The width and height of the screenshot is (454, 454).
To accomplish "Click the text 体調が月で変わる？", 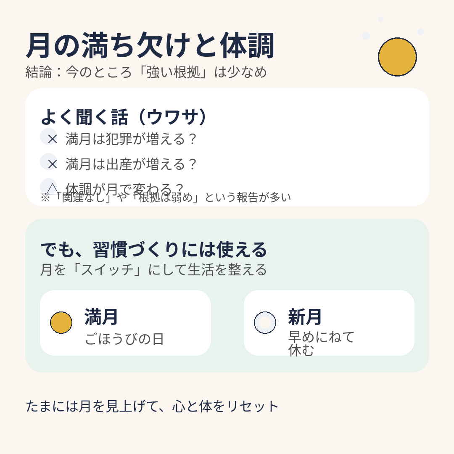I will tap(125, 187).
